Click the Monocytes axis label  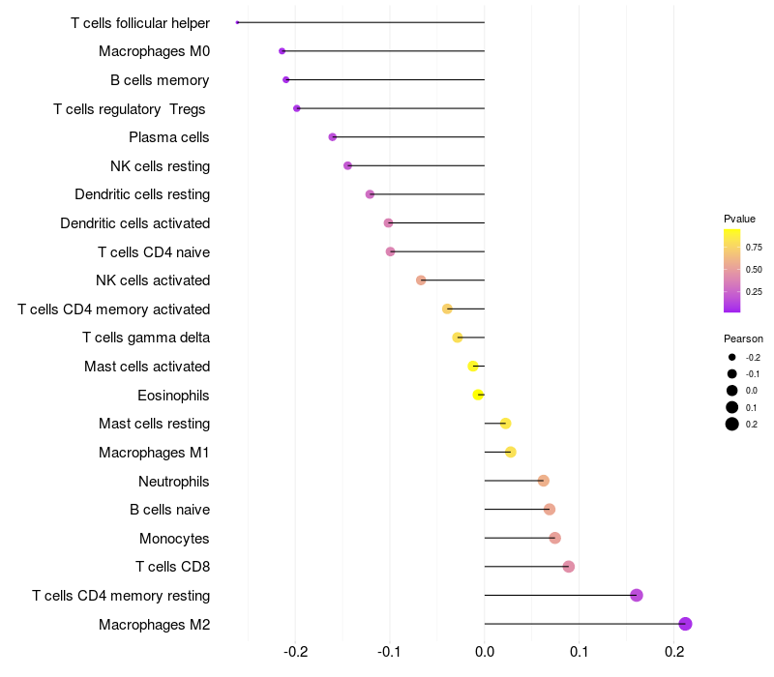tap(174, 539)
